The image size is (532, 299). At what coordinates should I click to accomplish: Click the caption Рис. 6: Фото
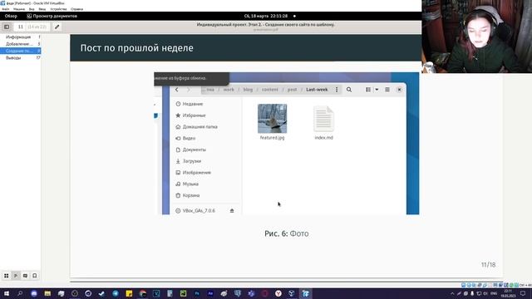(287, 233)
